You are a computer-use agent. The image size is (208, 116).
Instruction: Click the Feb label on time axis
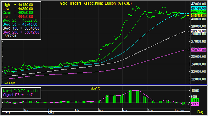click(x=77, y=111)
